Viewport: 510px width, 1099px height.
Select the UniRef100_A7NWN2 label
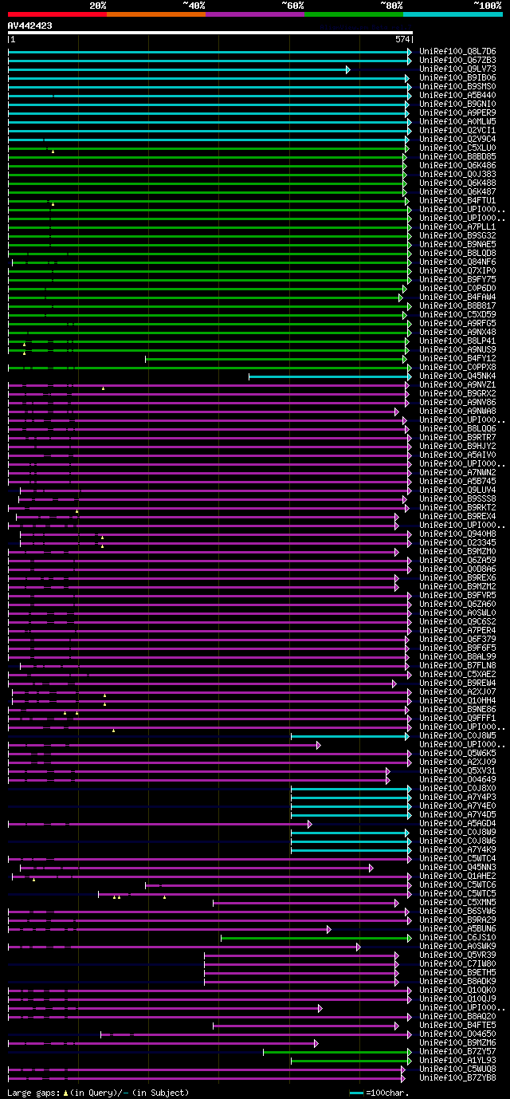click(x=457, y=473)
